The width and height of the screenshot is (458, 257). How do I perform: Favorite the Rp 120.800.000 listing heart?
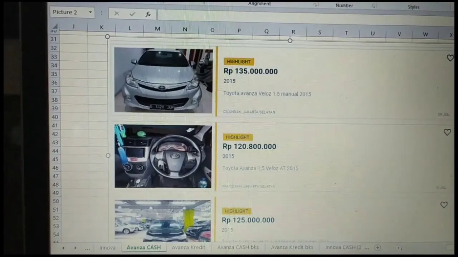(x=447, y=132)
